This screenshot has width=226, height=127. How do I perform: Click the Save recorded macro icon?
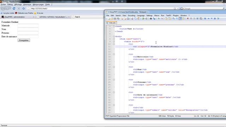click(201, 19)
